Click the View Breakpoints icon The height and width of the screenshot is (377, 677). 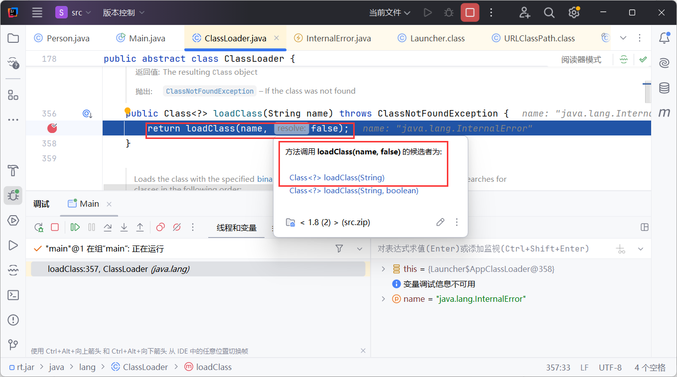[x=160, y=227]
